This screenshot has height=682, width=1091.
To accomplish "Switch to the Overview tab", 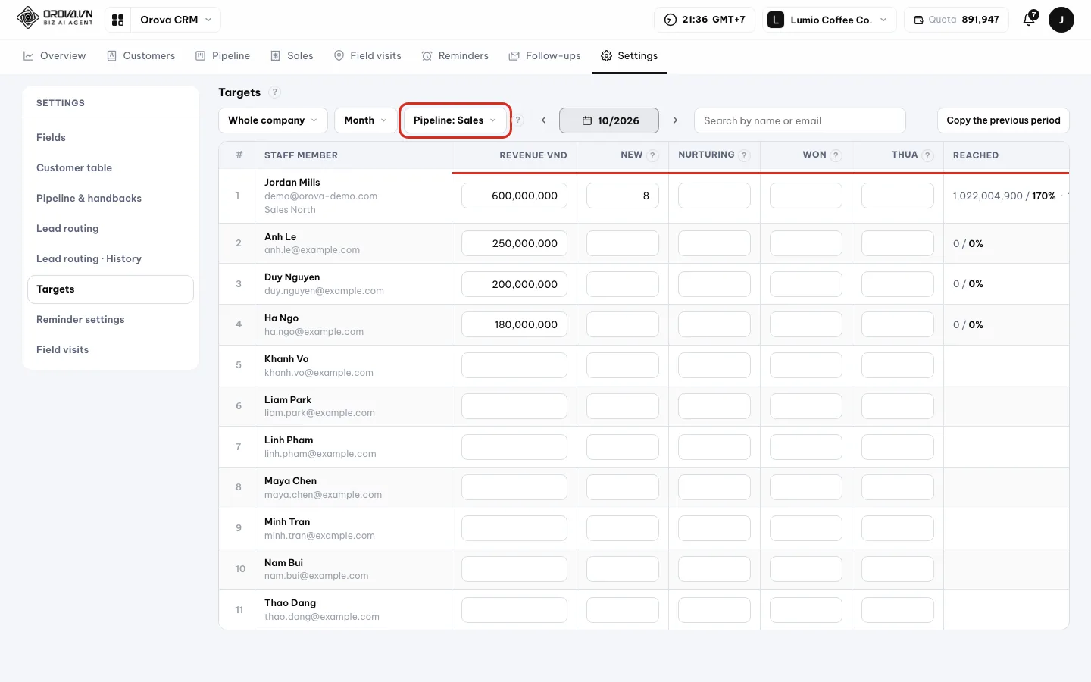I will click(x=55, y=56).
